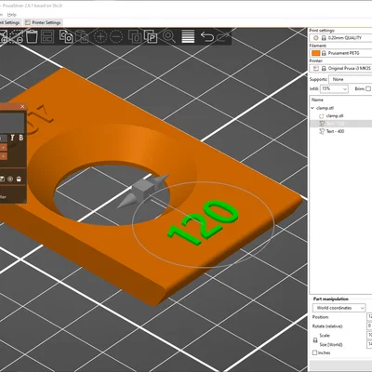Image resolution: width=372 pixels, height=372 pixels.
Task: Click the green 120 embossed text on the model
Action: pos(203,223)
